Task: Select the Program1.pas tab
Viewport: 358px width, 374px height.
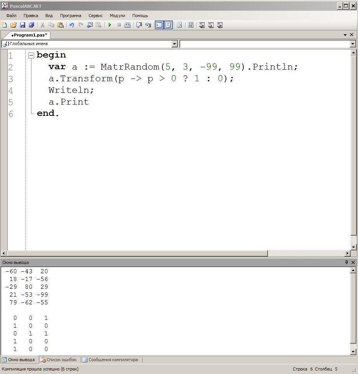Action: pos(29,35)
